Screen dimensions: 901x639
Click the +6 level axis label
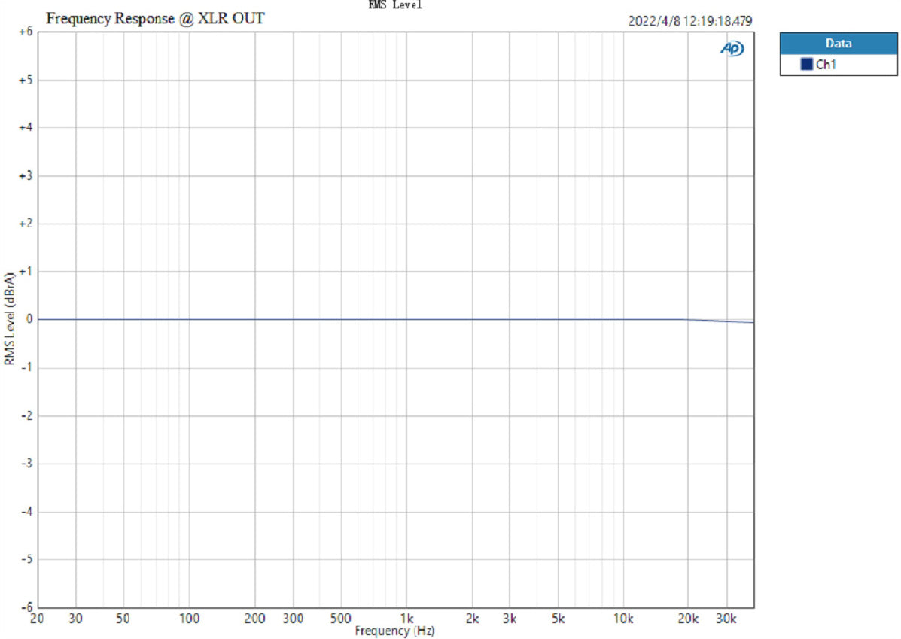point(25,32)
